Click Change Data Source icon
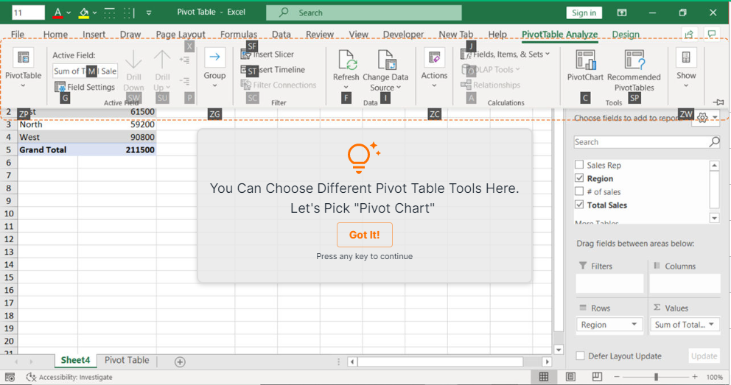This screenshot has width=731, height=385. pyautogui.click(x=386, y=60)
